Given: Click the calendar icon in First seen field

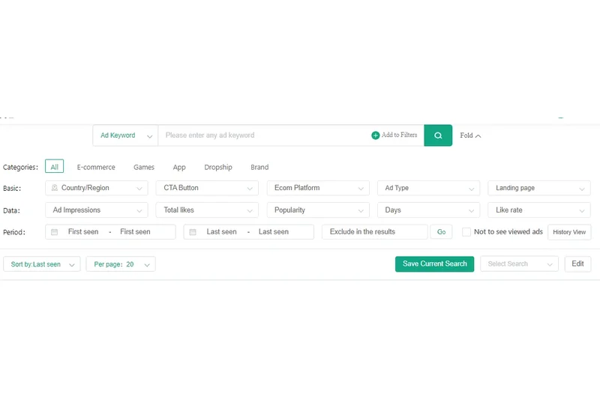Looking at the screenshot, I should coord(55,232).
